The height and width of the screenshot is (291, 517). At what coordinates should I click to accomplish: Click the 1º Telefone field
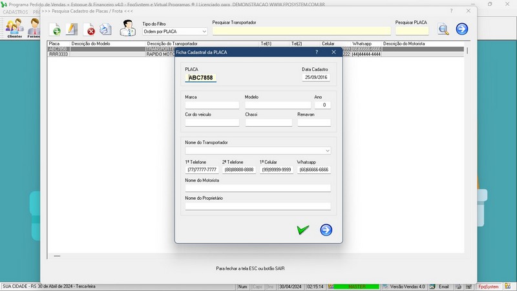coord(202,169)
